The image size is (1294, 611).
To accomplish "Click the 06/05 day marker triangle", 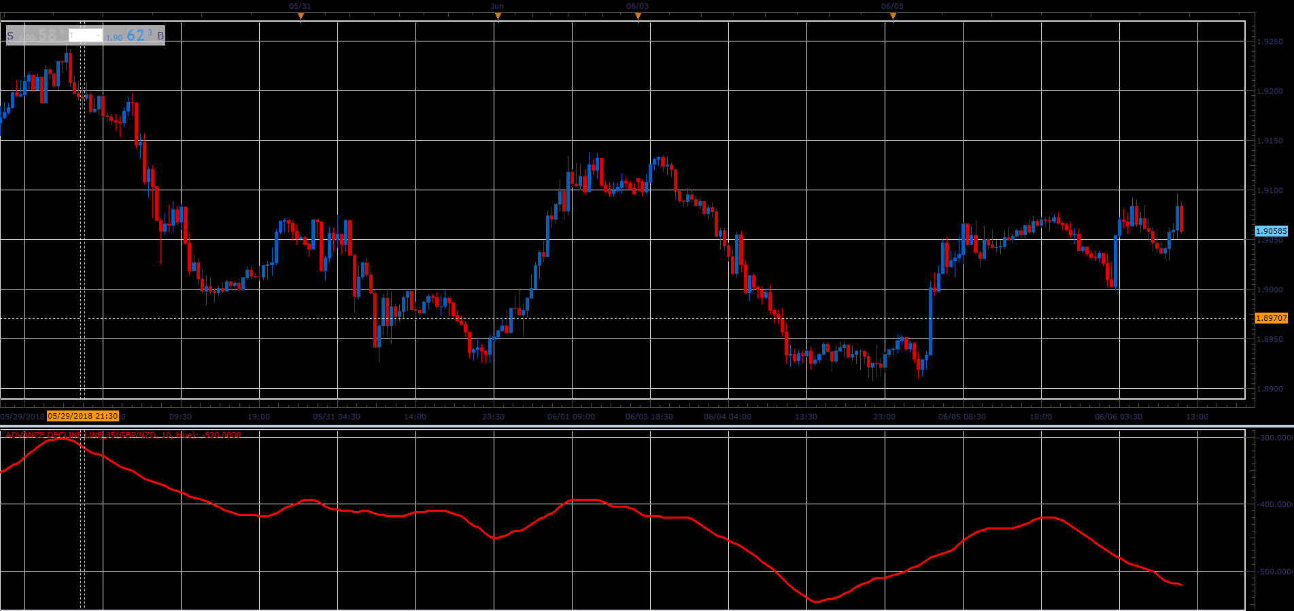I will (x=893, y=16).
